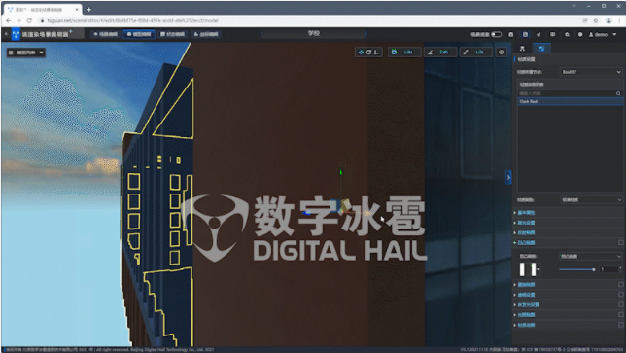
Task: Click the bump strength stepper showing 1
Action: tap(610, 269)
